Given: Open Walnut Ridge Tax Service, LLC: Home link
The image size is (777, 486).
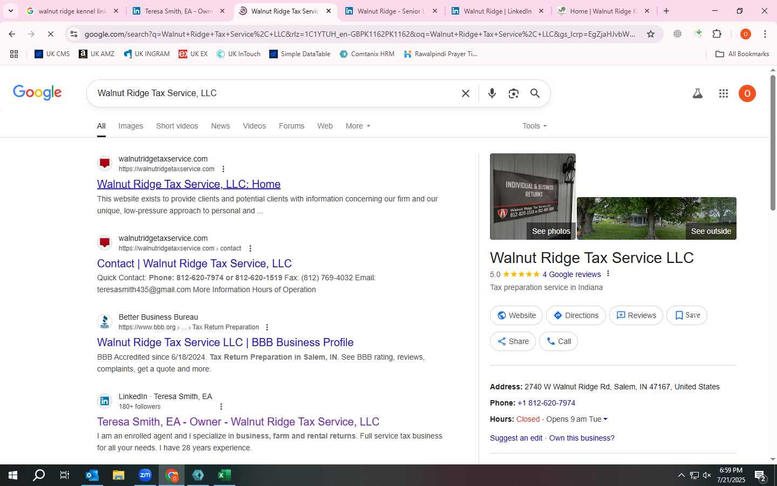Looking at the screenshot, I should click(189, 184).
